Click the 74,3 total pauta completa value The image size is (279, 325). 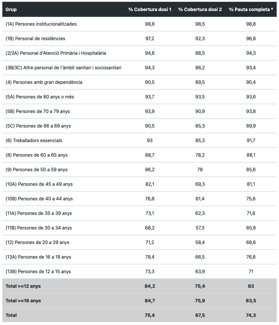pos(251,315)
